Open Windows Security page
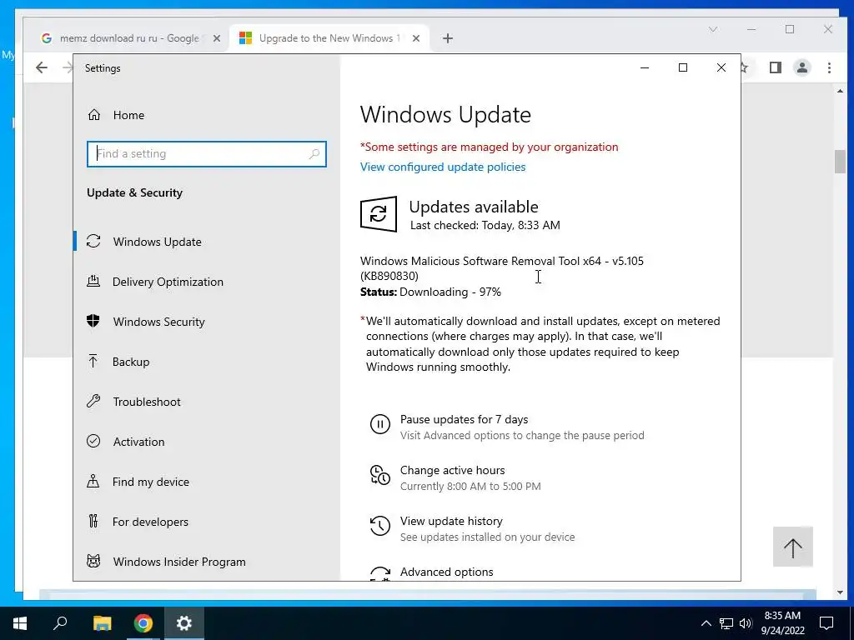Viewport: 854px width, 640px height. point(158,322)
